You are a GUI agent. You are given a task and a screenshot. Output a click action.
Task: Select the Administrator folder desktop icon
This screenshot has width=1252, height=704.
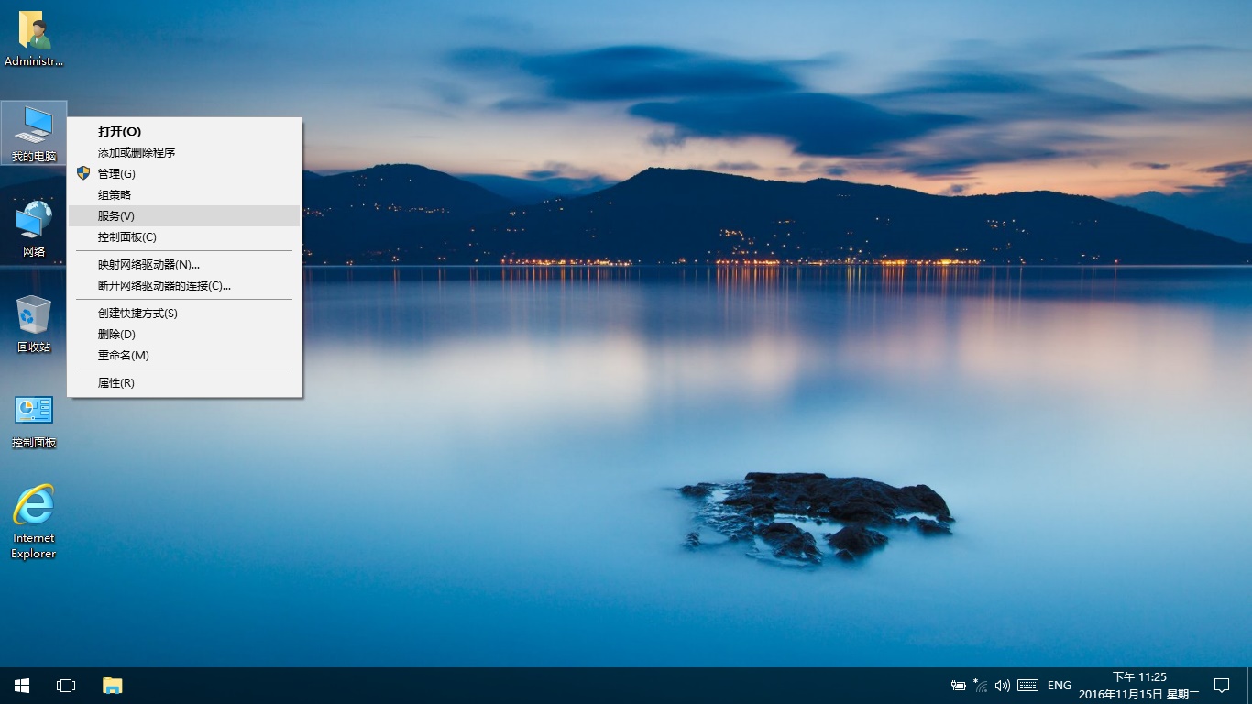[34, 39]
